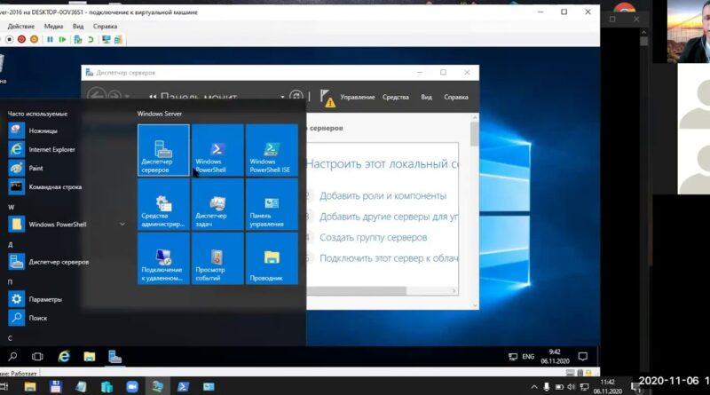Open the Панель управления tile

coord(272,204)
